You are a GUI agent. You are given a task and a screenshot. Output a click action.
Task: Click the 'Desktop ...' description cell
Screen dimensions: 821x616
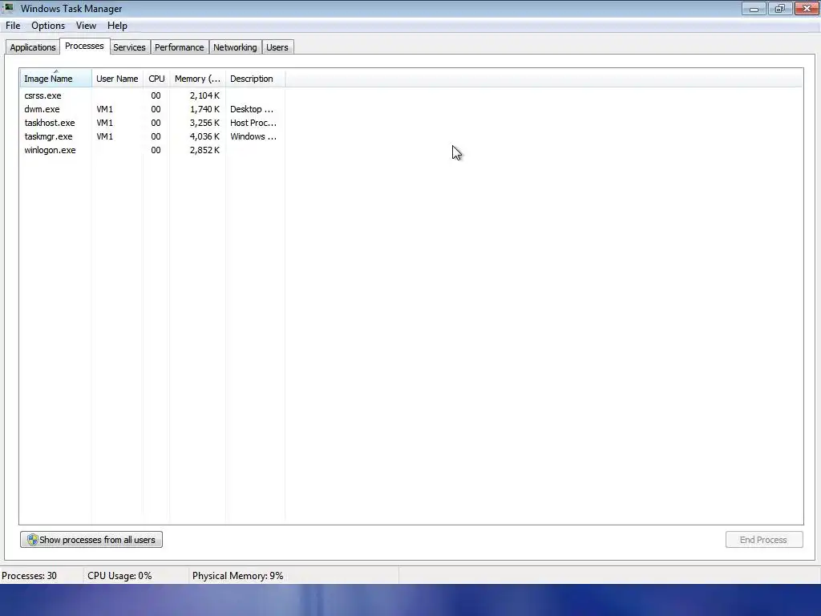252,109
